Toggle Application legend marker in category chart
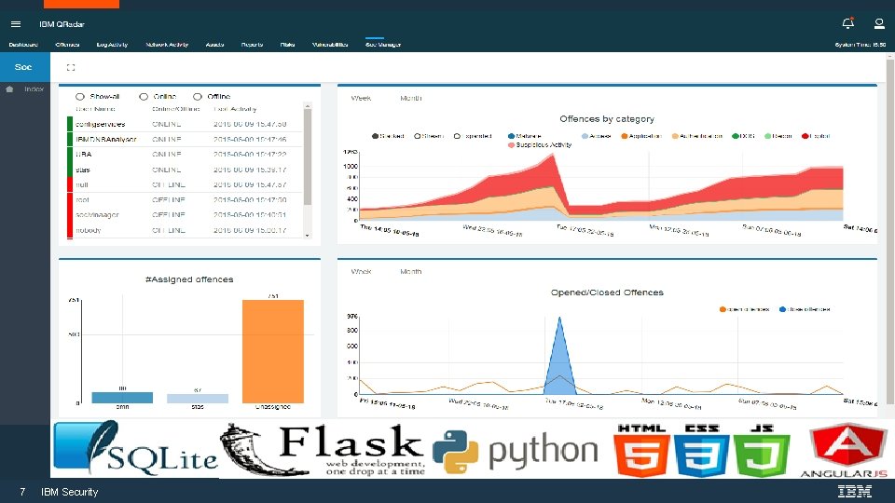This screenshot has width=895, height=503. pyautogui.click(x=625, y=136)
